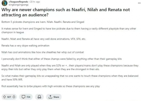Image resolution: width=141 pixels, height=101 pixels.
Task: View bingbongzingzongz user profile
Action: 19,5
